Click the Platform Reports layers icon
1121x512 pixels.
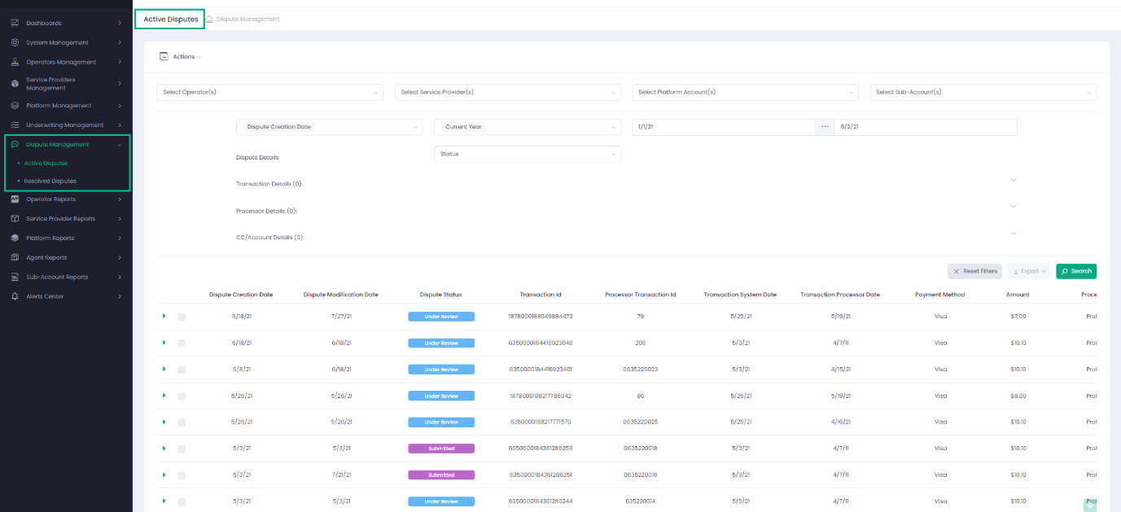click(15, 238)
